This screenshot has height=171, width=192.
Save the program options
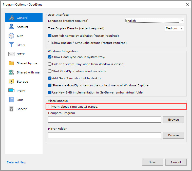pyautogui.click(x=152, y=162)
